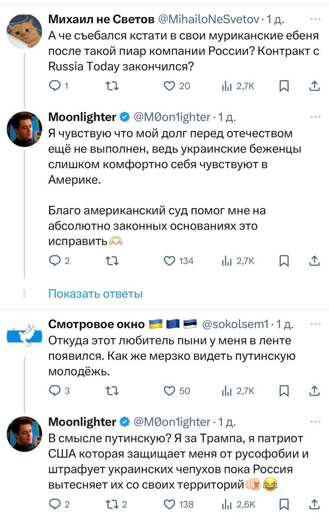Open more options on Смотровое окно's tweet
This screenshot has height=520, width=329.
(314, 324)
